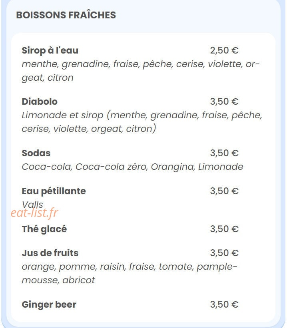Click the BOISSONS FRAÎCHES section heading
Viewport: 287px width, 328px height.
click(66, 15)
